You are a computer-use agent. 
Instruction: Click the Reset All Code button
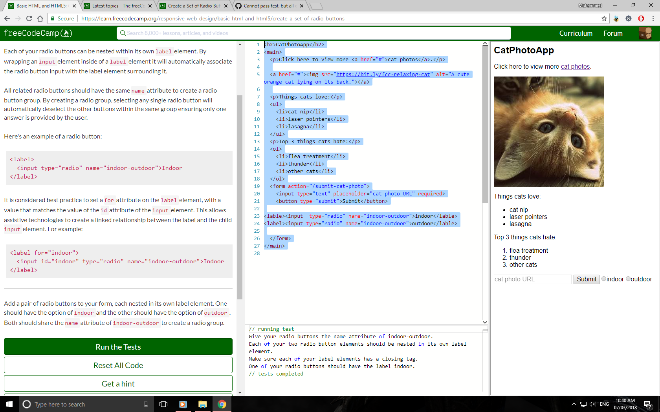[118, 365]
